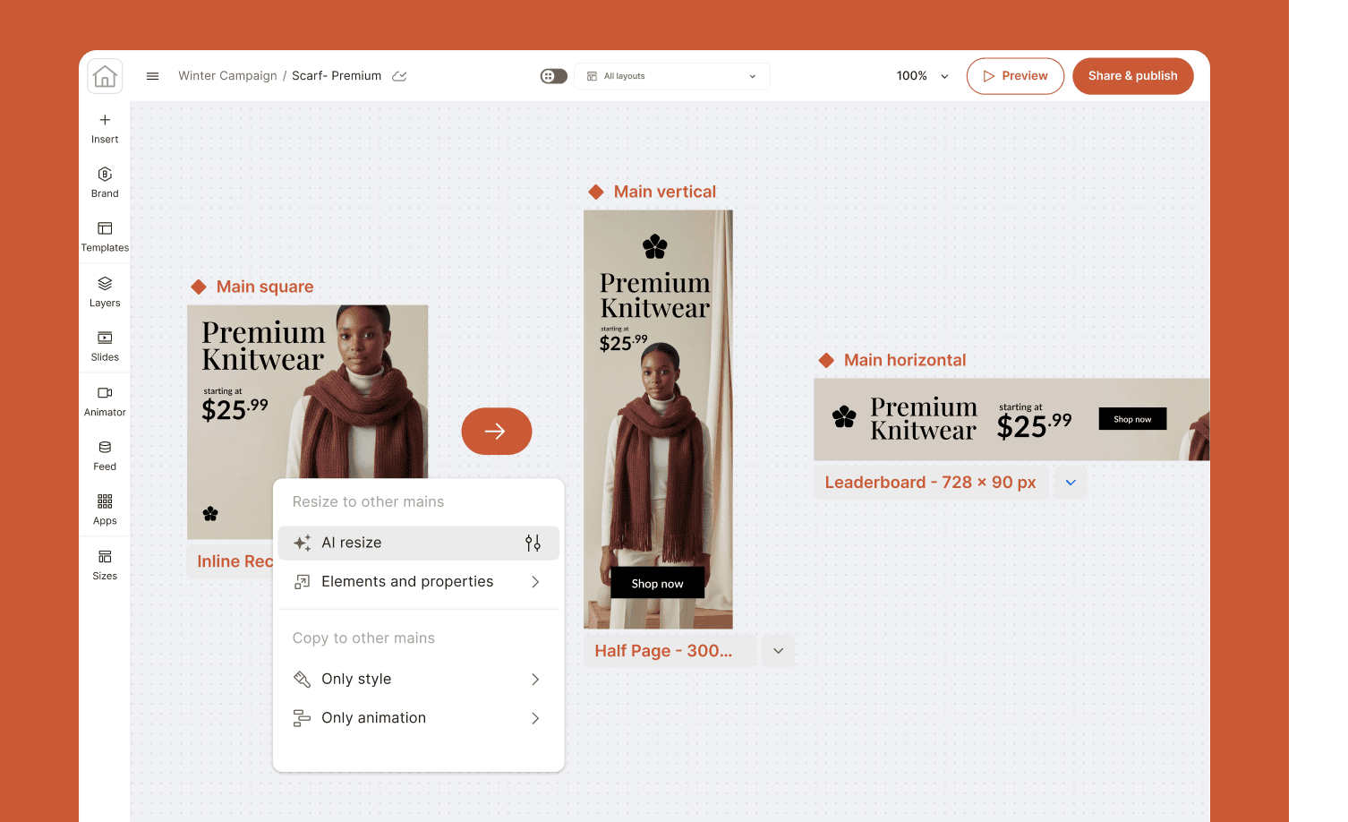Open the Sizes panel
The image size is (1348, 822).
105,565
